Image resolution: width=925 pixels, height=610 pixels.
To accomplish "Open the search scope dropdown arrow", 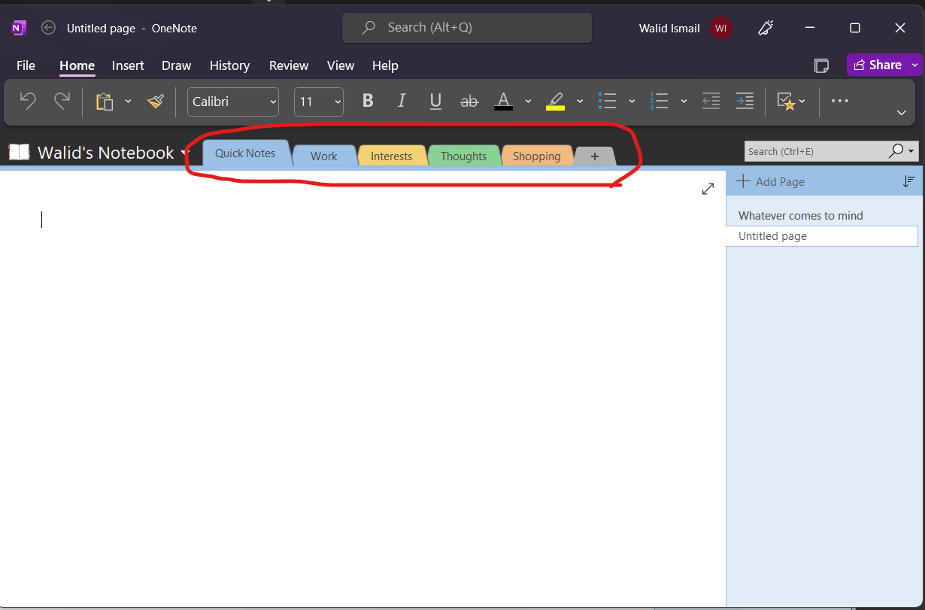I will click(911, 151).
